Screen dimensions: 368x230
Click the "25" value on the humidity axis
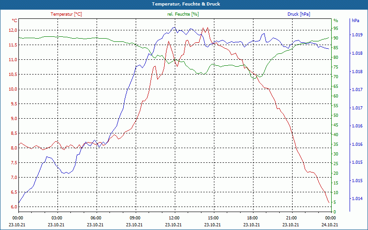pyautogui.click(x=336, y=164)
